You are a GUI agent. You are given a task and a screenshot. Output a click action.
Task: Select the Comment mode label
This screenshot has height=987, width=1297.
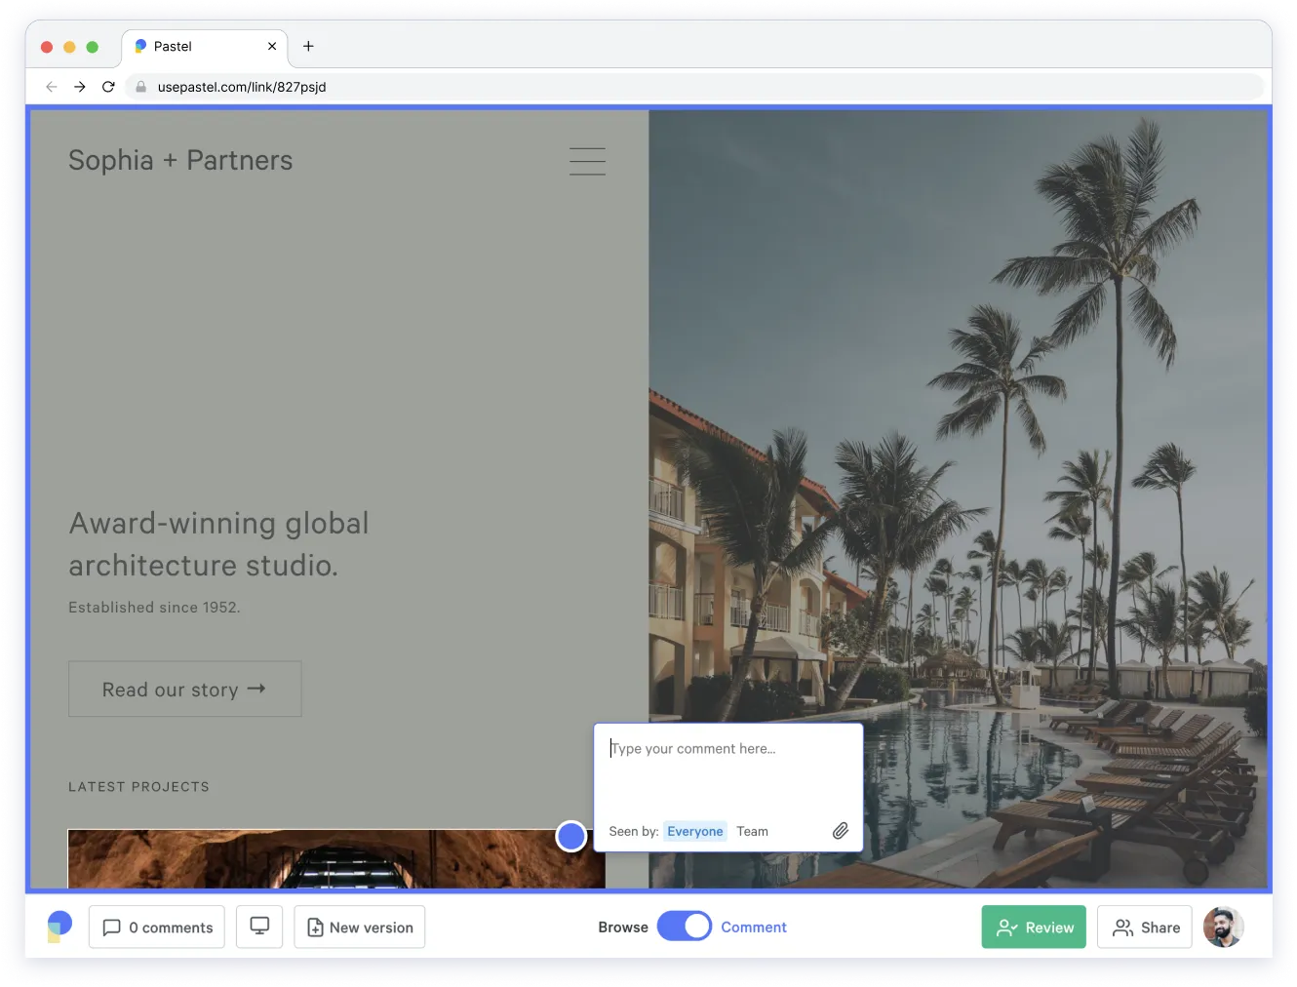754,928
